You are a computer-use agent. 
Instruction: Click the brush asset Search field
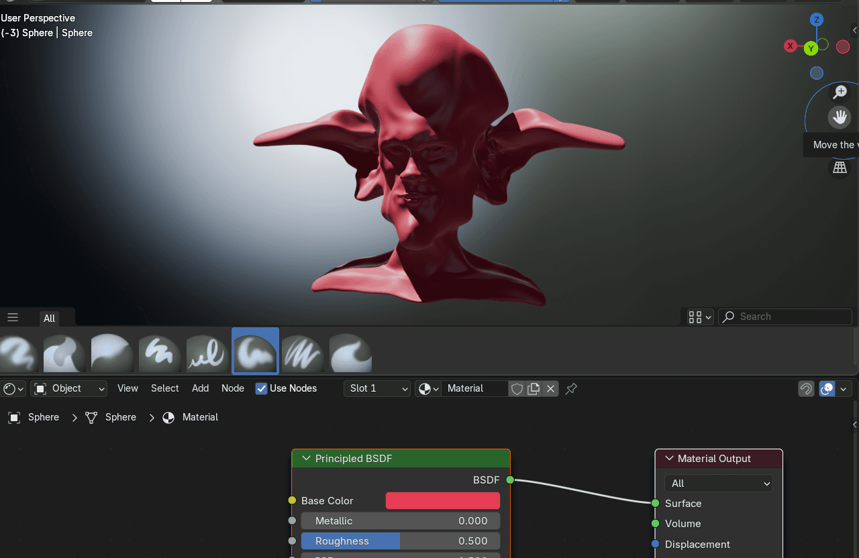point(792,317)
